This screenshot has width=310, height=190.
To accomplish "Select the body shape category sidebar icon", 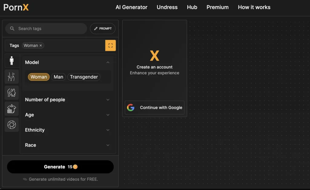I will (12, 77).
